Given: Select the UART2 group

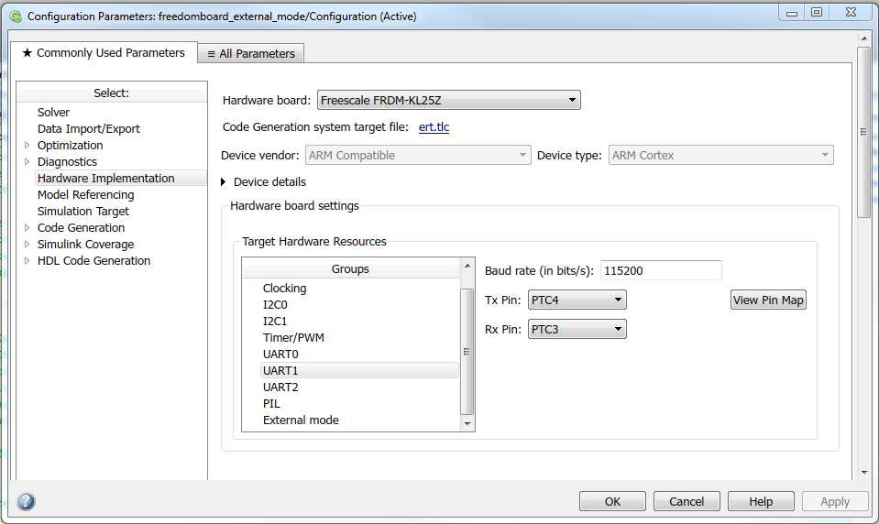Looking at the screenshot, I should click(280, 388).
